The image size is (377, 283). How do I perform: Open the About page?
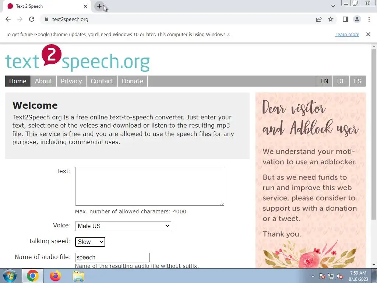pyautogui.click(x=43, y=81)
